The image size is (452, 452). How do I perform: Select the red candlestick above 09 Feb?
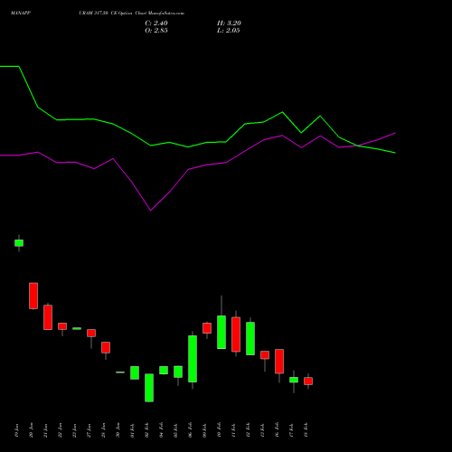(x=207, y=328)
